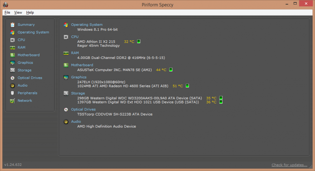Click the 1397GB WD Ext HDD line
Image resolution: width=315 pixels, height=171 pixels.
(x=138, y=102)
